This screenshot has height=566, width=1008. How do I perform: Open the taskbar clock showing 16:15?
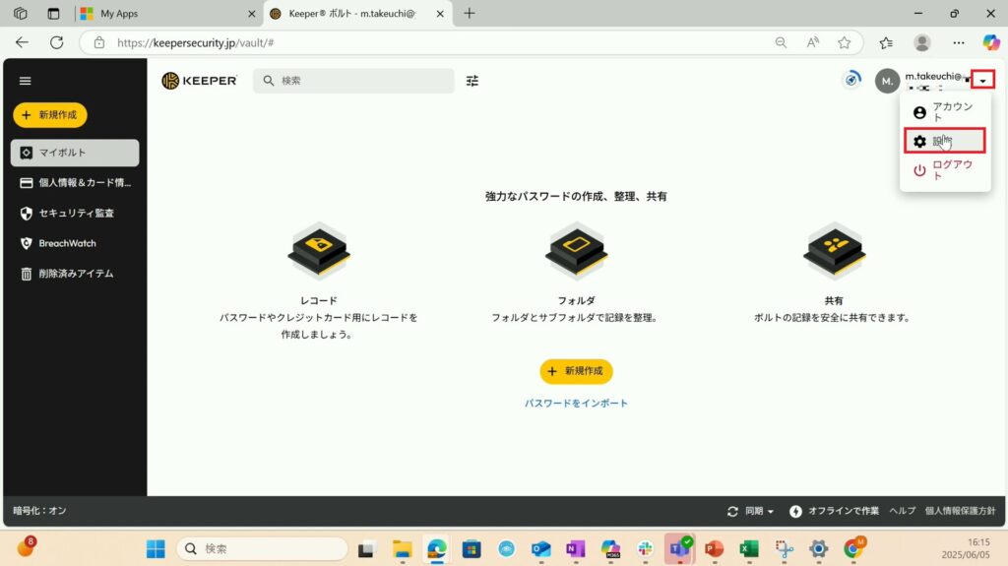click(967, 548)
